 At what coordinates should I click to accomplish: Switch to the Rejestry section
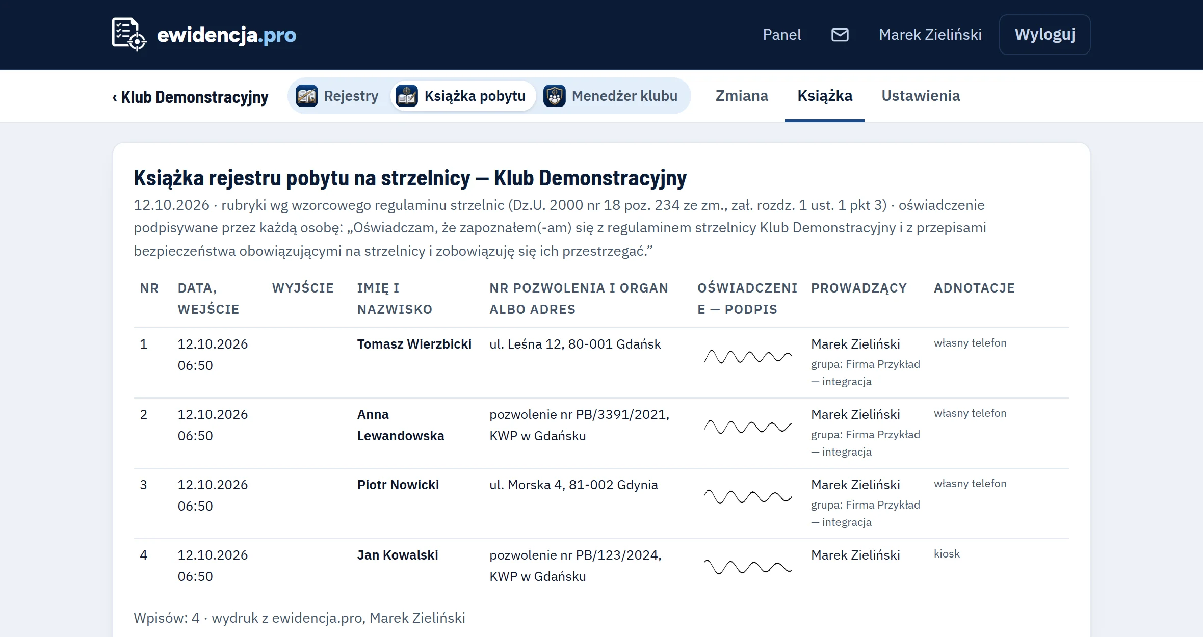[x=337, y=96]
